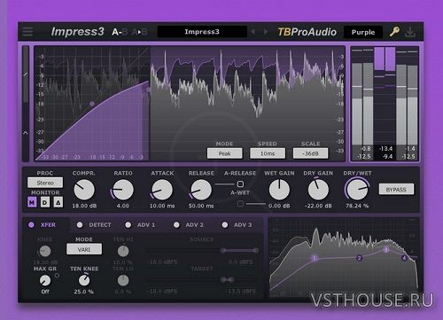This screenshot has width=443, height=320.
Task: Click the MAX GR knob
Action: [45, 280]
